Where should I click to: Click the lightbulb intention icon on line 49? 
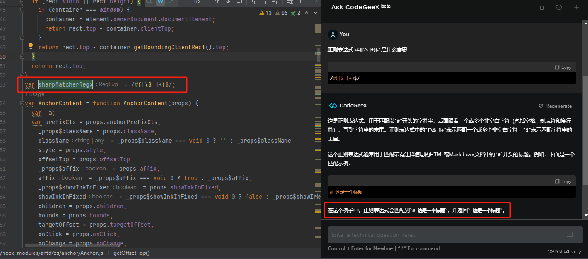pyautogui.click(x=30, y=46)
